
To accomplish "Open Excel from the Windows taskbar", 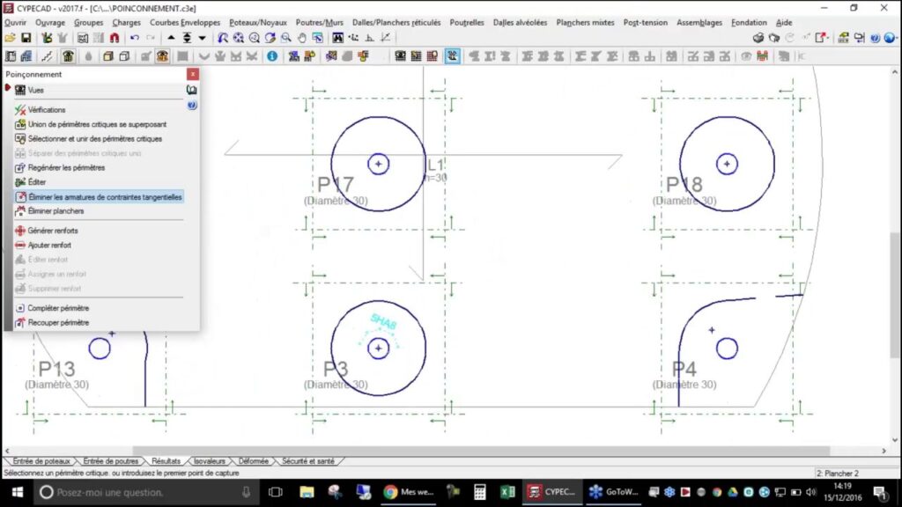I will [x=507, y=492].
